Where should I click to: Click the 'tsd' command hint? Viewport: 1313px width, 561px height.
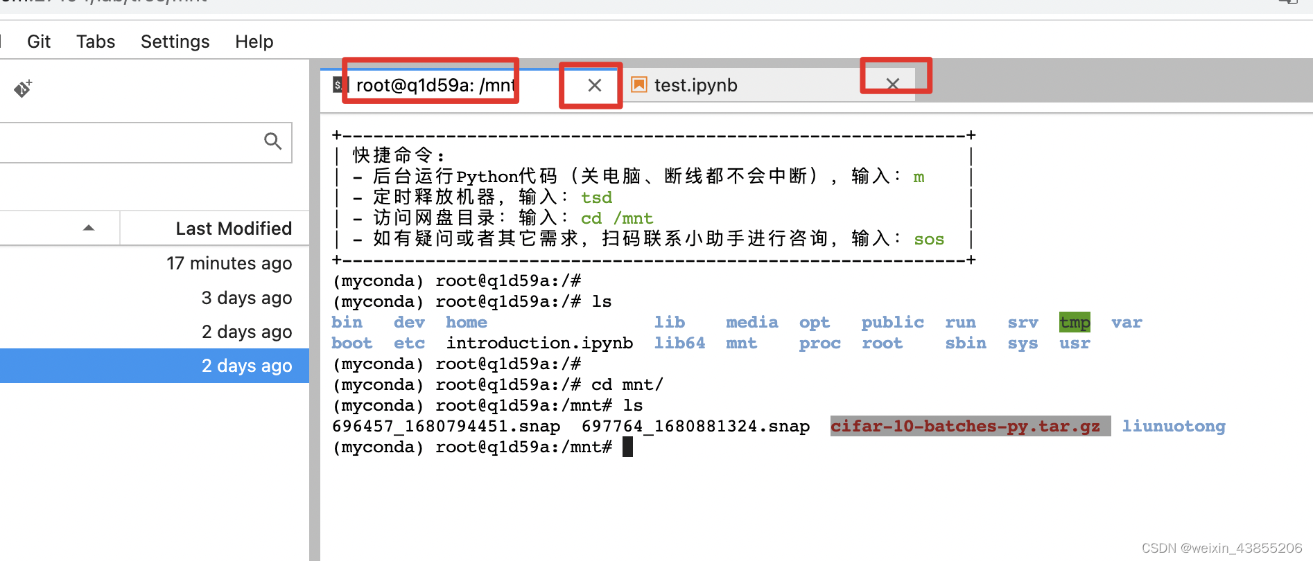coord(596,198)
